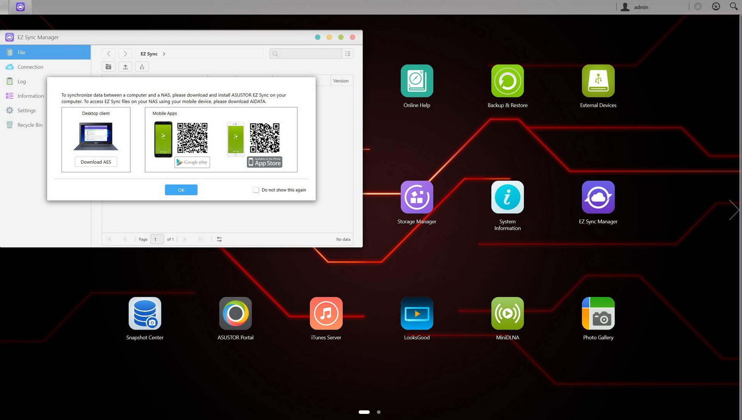Image resolution: width=742 pixels, height=420 pixels.
Task: Open the search magnifier in top bar
Action: pos(733,7)
